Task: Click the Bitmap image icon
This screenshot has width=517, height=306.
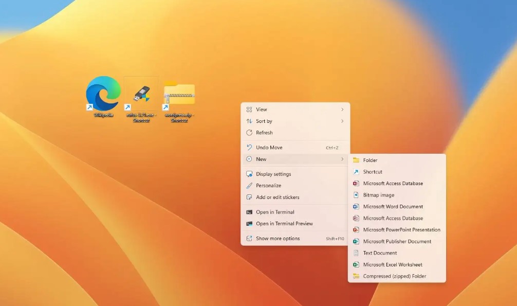Action: pos(356,195)
